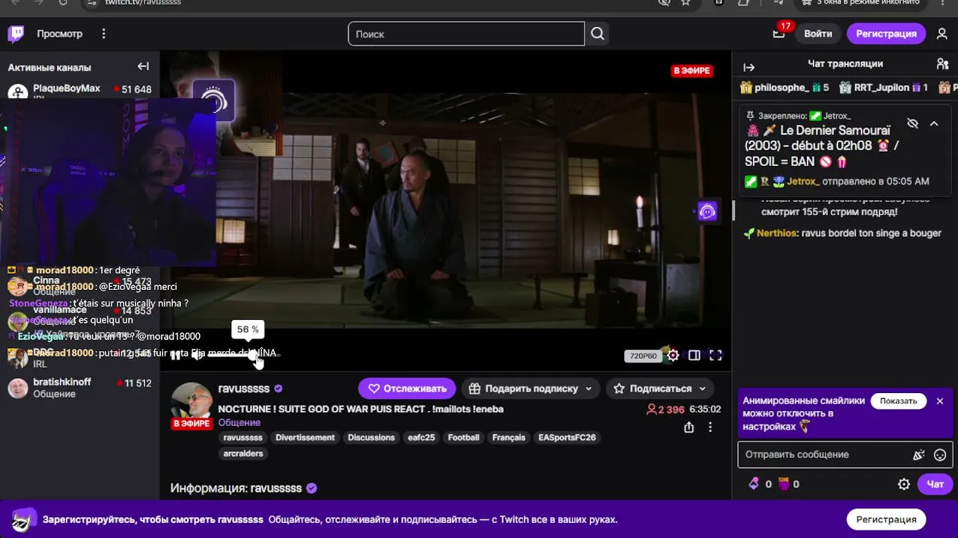Open PlaqueBoyMax channel in sidebar

79,89
